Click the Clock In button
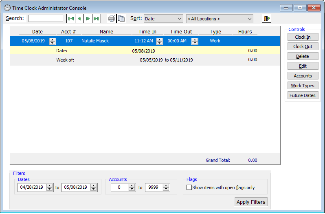 pos(303,37)
